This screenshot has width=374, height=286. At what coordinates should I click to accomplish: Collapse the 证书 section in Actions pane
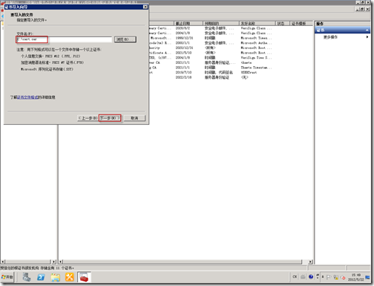click(367, 30)
